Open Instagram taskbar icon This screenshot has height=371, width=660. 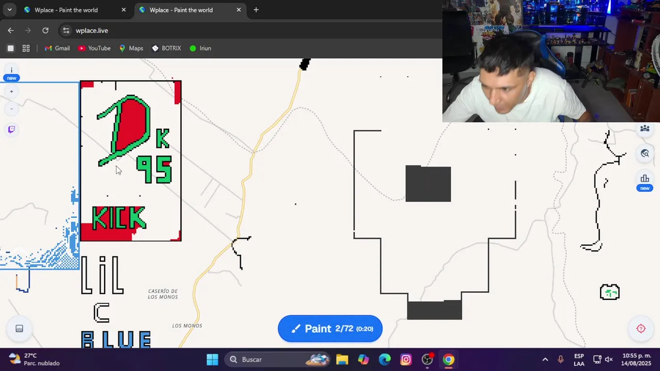(x=406, y=360)
